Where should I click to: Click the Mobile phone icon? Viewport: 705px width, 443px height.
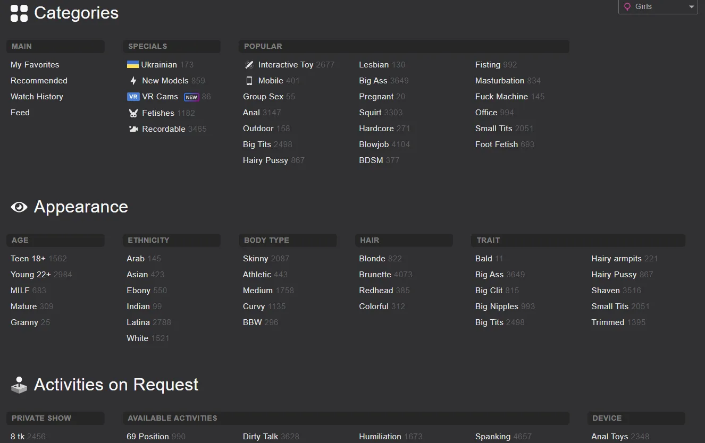(x=249, y=81)
